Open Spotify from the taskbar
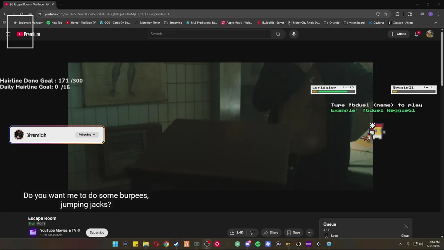The height and width of the screenshot is (250, 444). click(258, 244)
